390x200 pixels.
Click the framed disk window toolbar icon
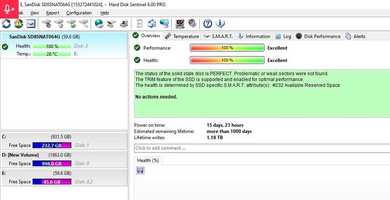coord(31,24)
